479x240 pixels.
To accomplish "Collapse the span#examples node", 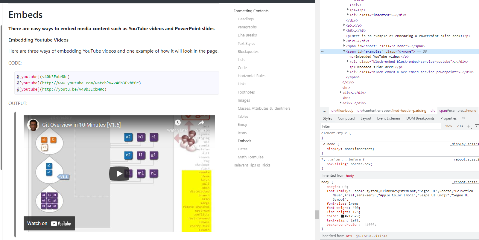I will click(x=344, y=51).
